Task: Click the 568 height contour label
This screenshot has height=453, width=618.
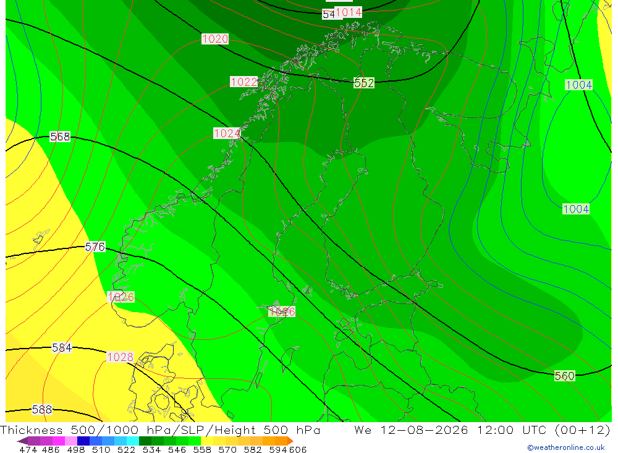Action: [x=60, y=137]
